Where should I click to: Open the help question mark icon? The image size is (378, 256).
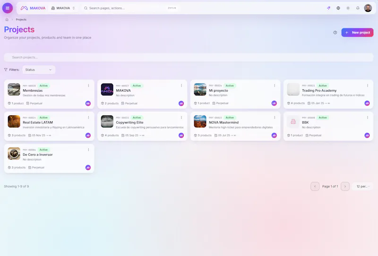[x=335, y=33]
